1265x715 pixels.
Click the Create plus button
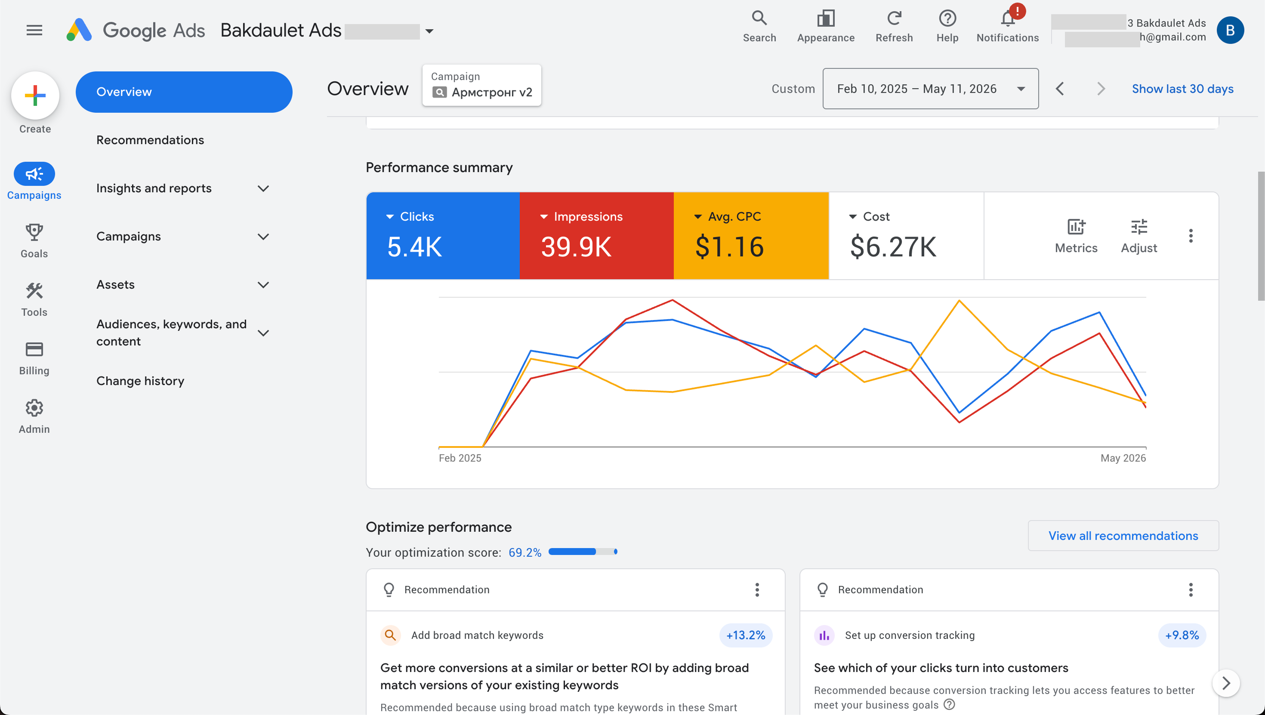(35, 95)
